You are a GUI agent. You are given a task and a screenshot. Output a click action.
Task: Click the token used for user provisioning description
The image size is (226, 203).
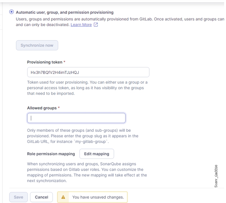(87, 88)
